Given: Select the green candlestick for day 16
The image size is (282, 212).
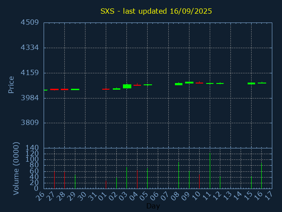Looking at the screenshot, I should point(262,83).
